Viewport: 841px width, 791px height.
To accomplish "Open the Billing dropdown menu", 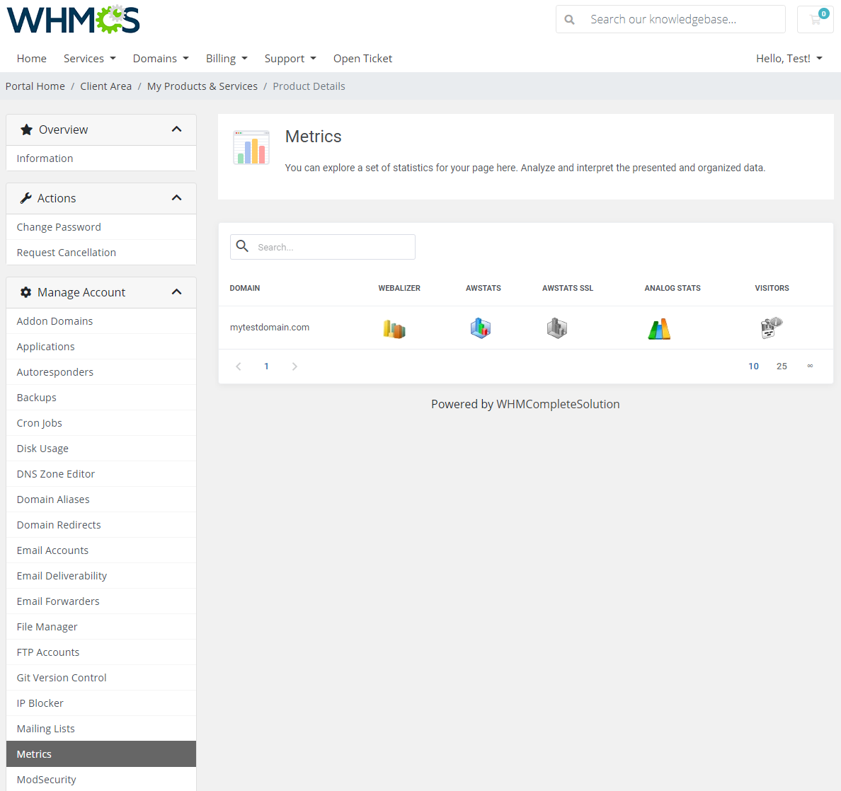I will (x=227, y=58).
